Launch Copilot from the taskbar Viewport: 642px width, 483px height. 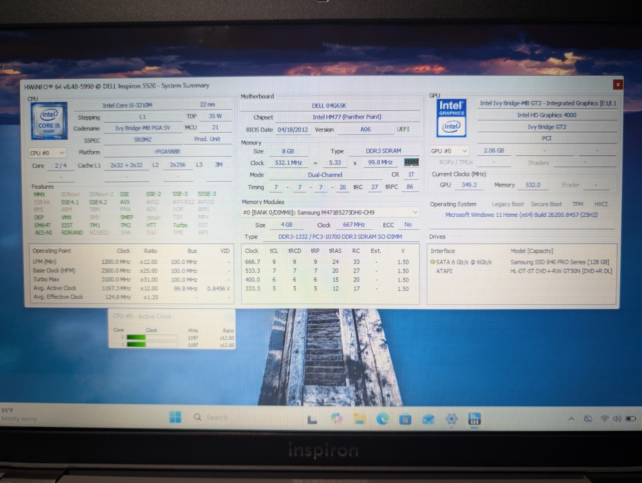pos(337,419)
